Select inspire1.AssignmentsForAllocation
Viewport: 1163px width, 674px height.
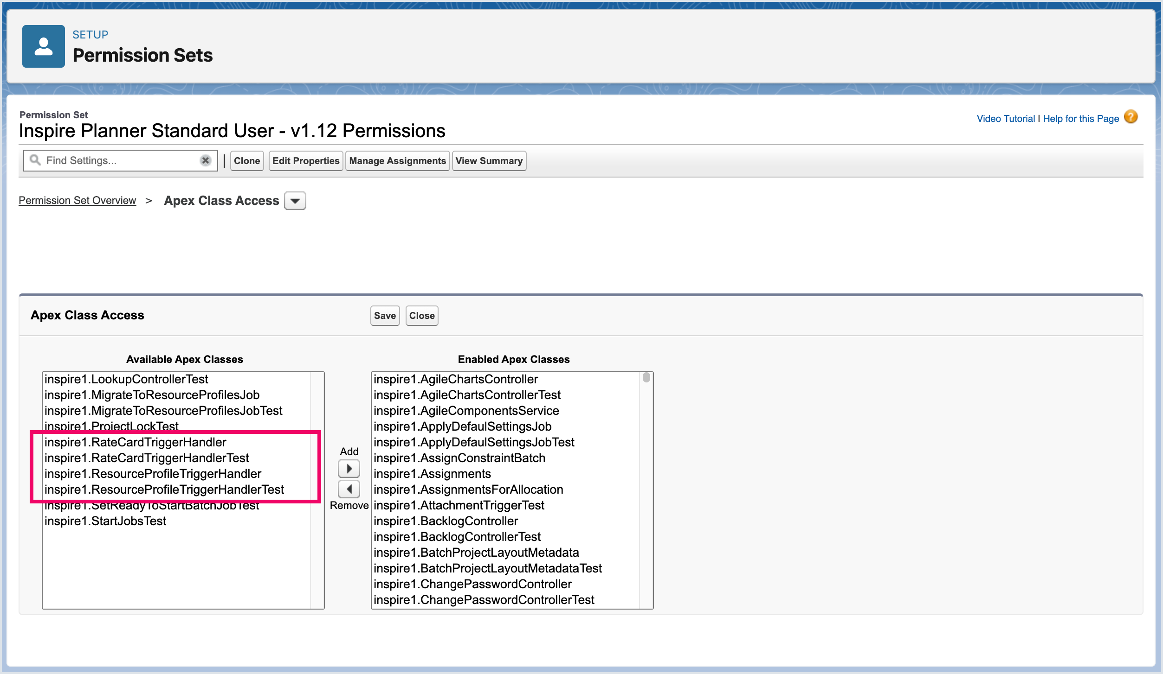[x=506, y=490]
